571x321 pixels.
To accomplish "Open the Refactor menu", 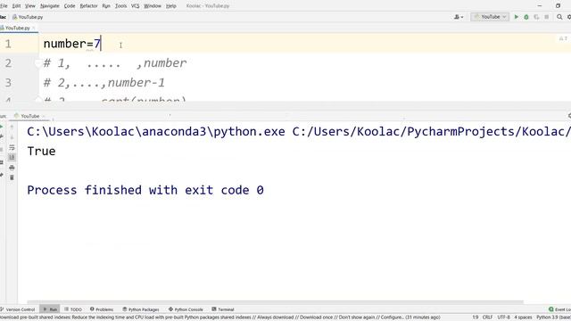I will coord(88,6).
